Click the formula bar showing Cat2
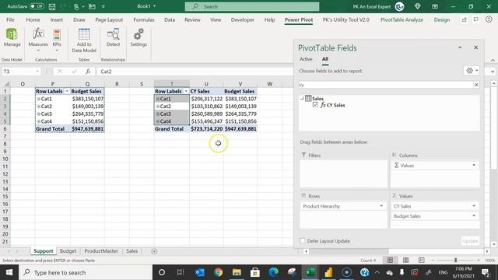Viewport: 498px width, 280px height. pyautogui.click(x=195, y=72)
